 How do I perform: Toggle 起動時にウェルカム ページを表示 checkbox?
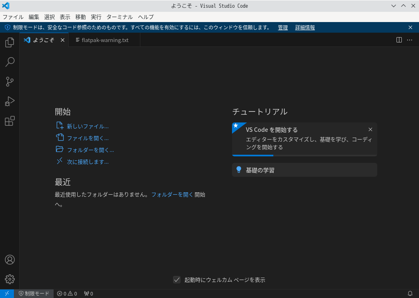point(177,280)
